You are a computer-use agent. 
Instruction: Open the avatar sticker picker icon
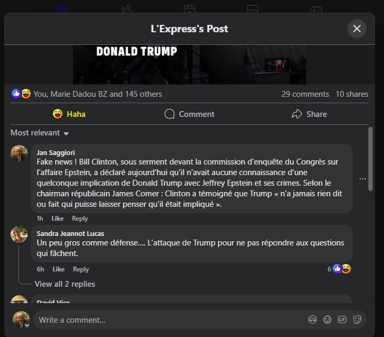pos(312,320)
